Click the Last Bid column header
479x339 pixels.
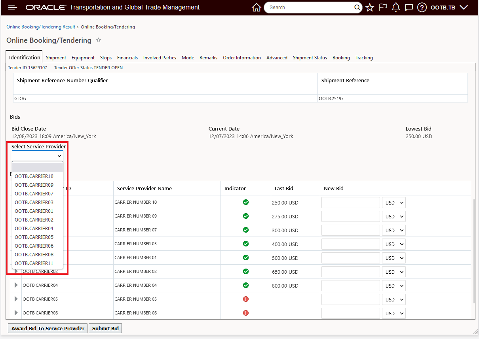pyautogui.click(x=295, y=188)
